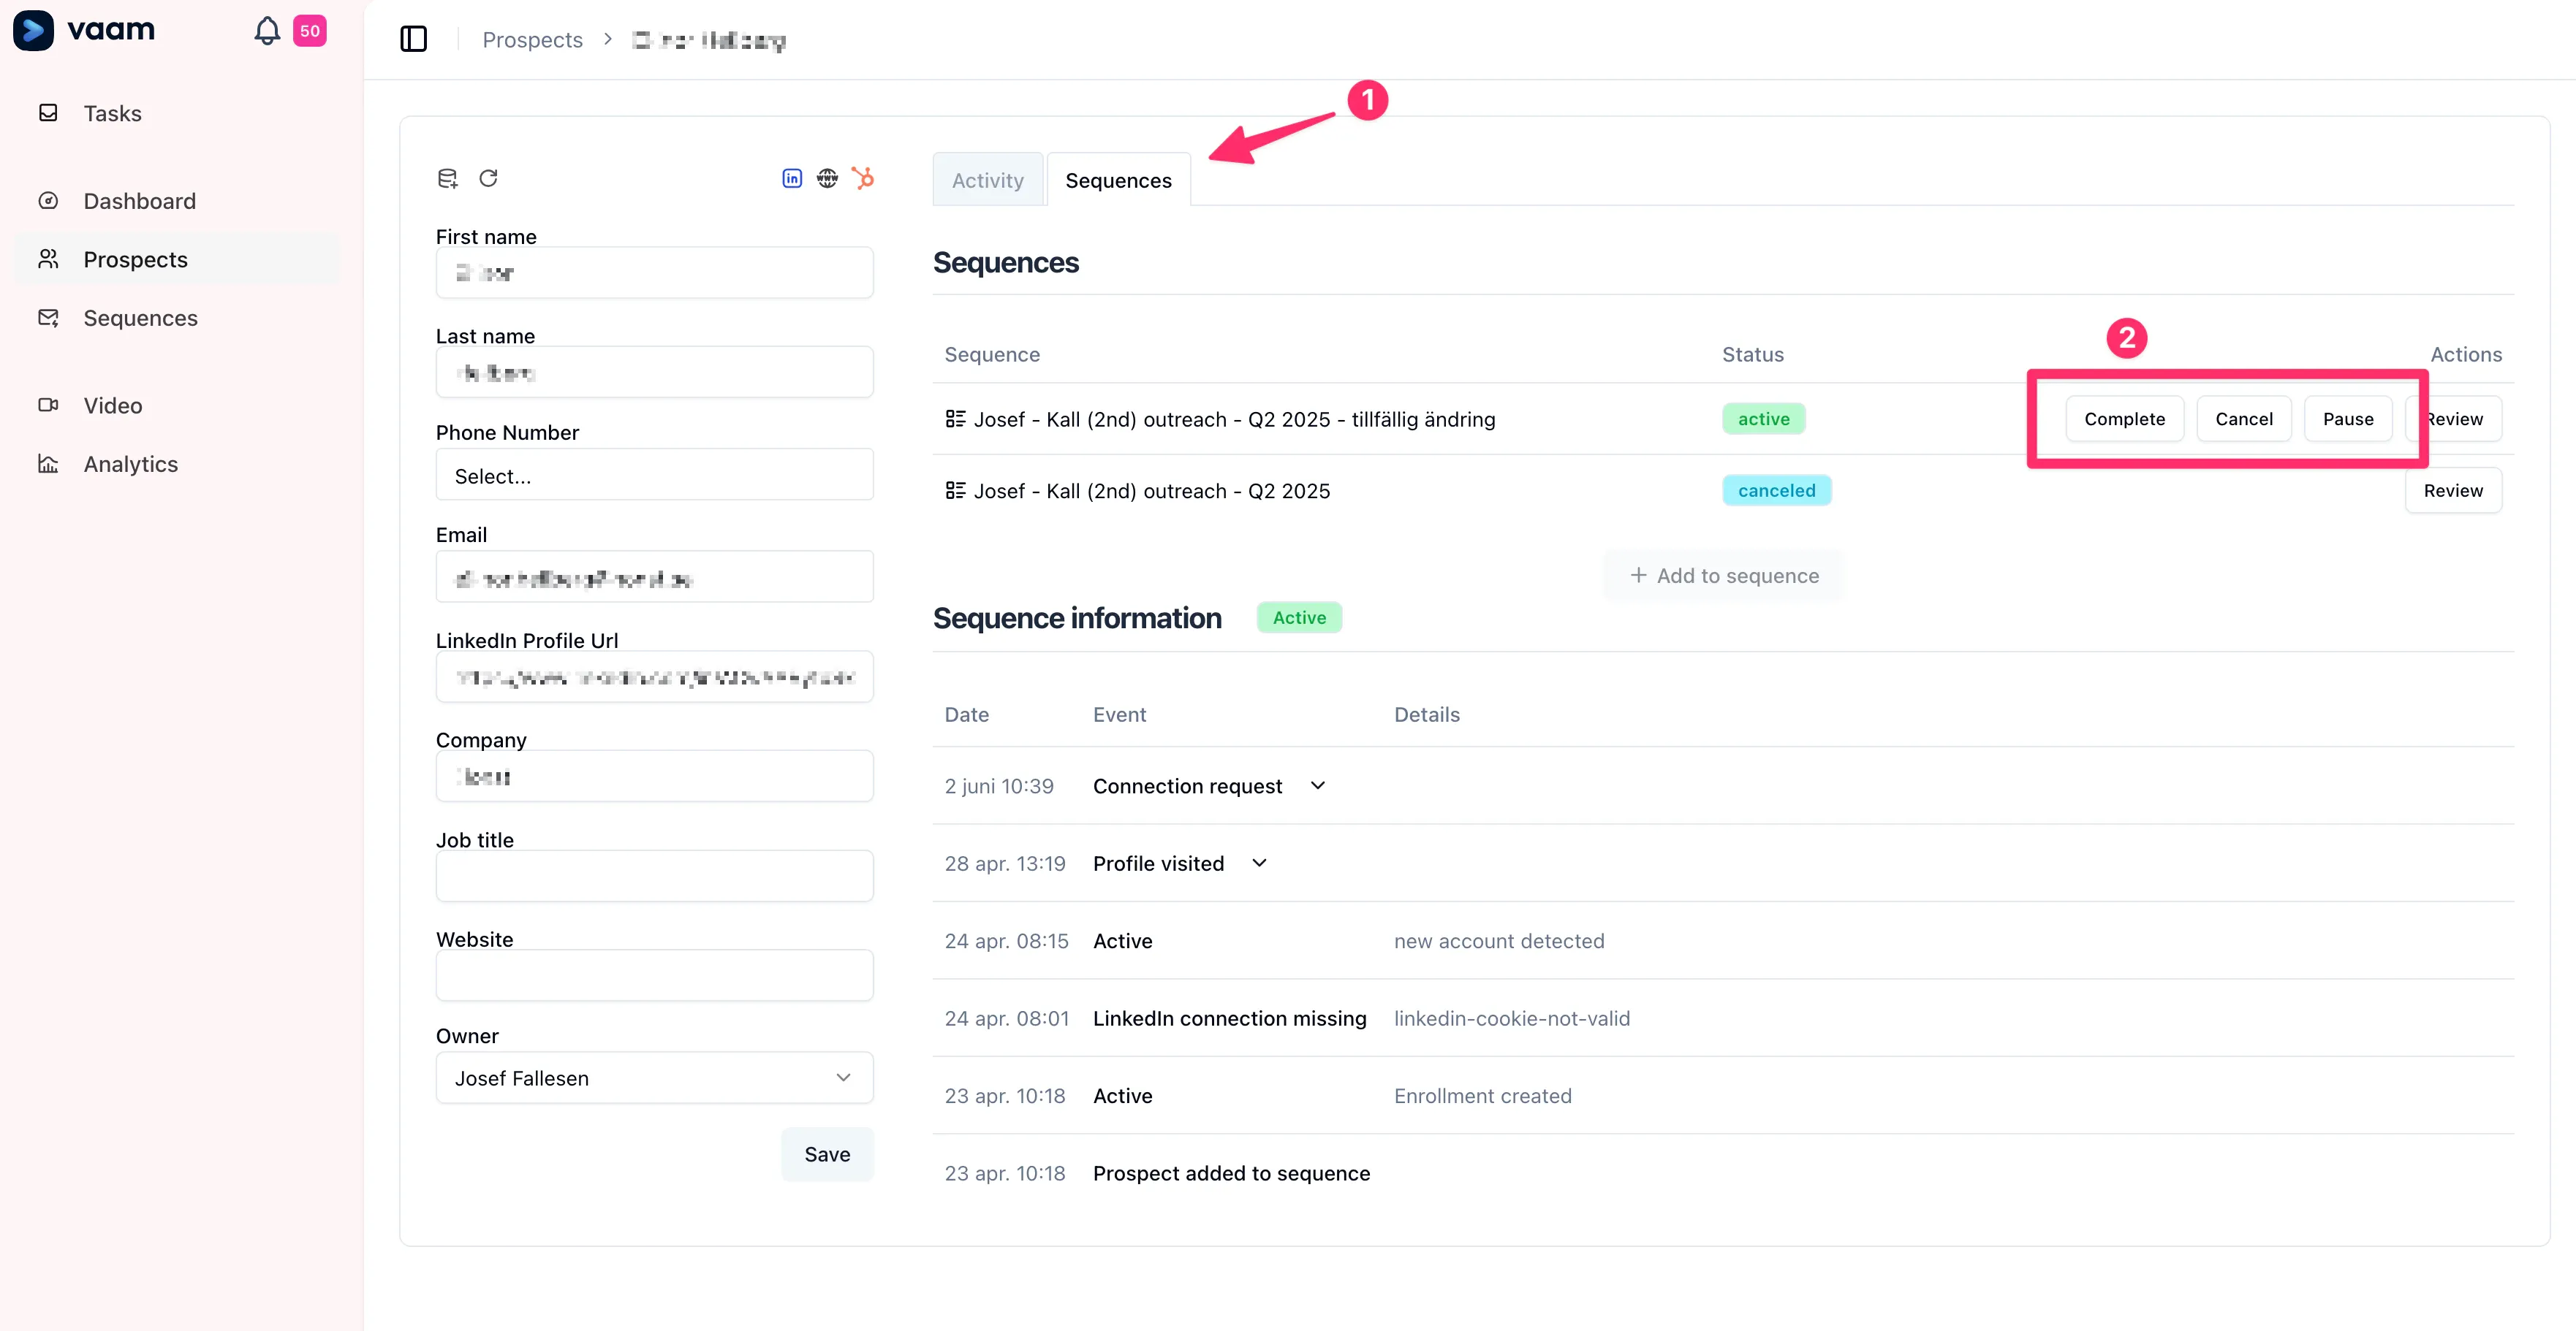The height and width of the screenshot is (1331, 2576).
Task: Open the notifications bell
Action: [266, 31]
